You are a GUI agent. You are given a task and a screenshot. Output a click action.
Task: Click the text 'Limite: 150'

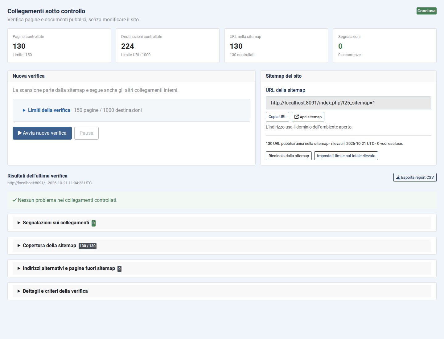tap(22, 55)
